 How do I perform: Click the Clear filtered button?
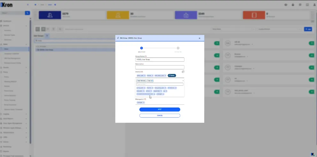point(141,81)
